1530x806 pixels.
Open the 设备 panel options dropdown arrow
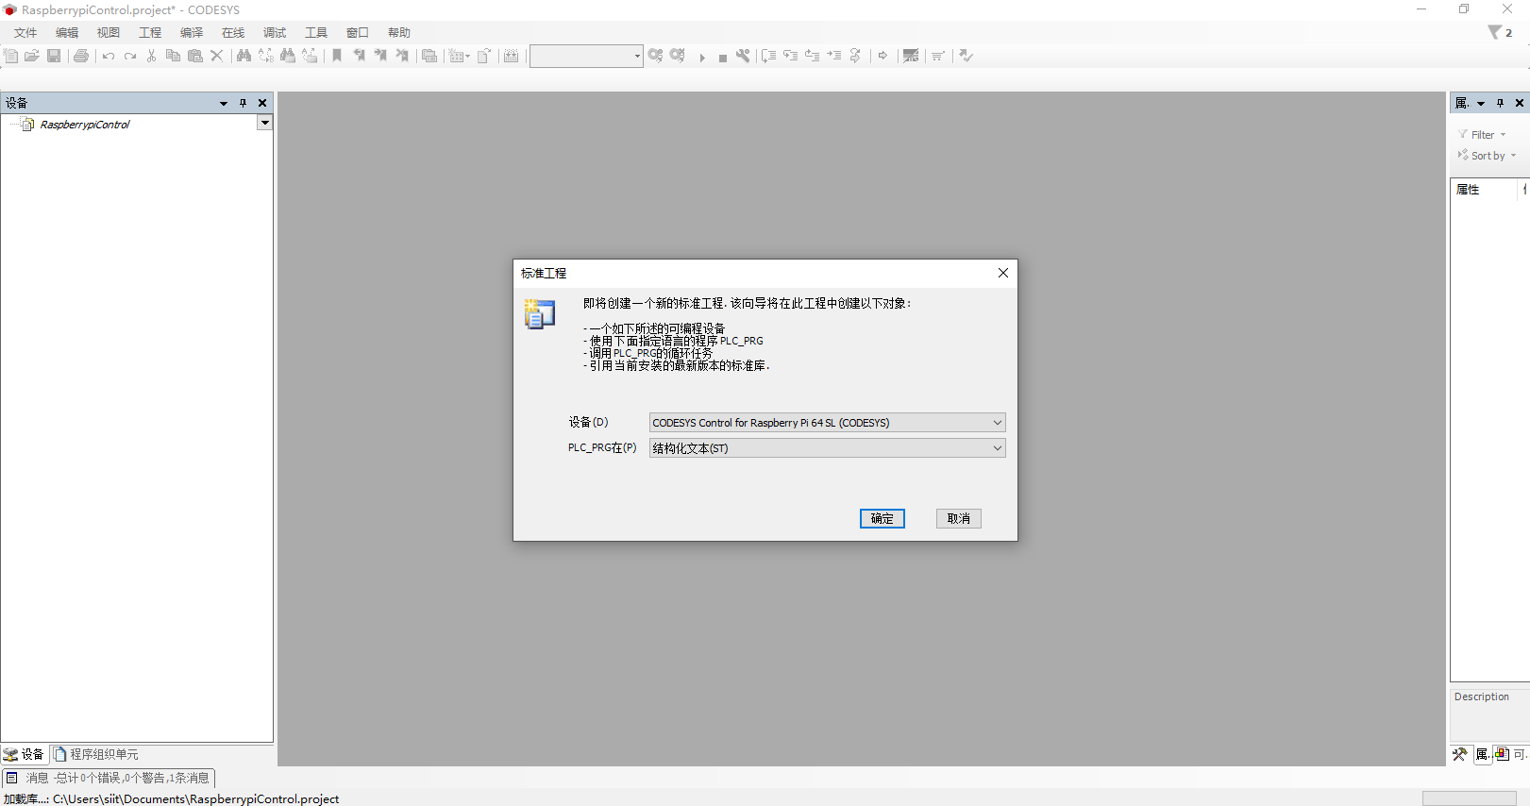(x=224, y=103)
